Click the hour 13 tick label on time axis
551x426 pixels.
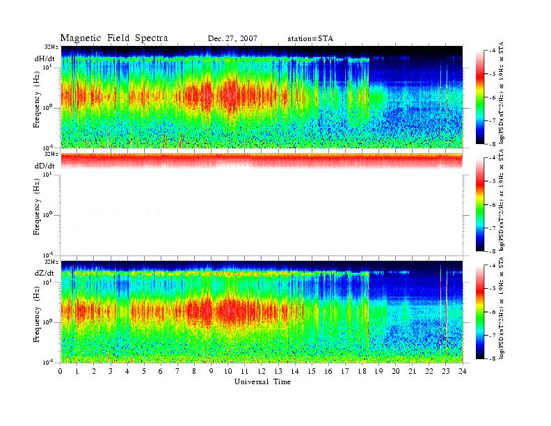pyautogui.click(x=278, y=371)
